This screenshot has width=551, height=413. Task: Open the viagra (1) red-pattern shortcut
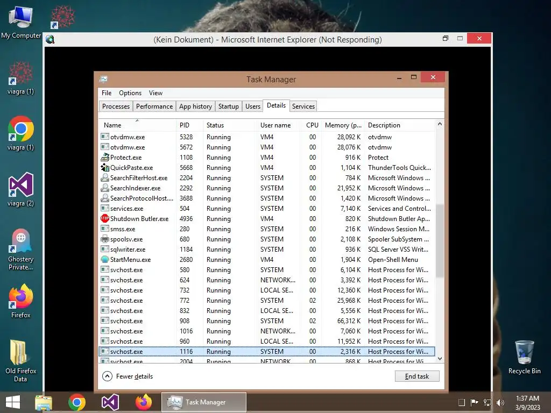point(21,78)
